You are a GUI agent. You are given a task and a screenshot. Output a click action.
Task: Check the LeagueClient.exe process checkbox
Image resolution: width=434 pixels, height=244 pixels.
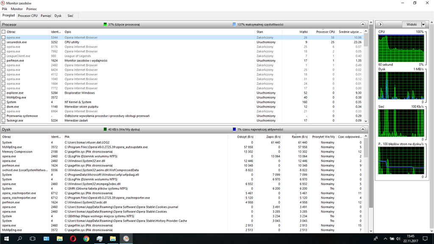(3, 56)
